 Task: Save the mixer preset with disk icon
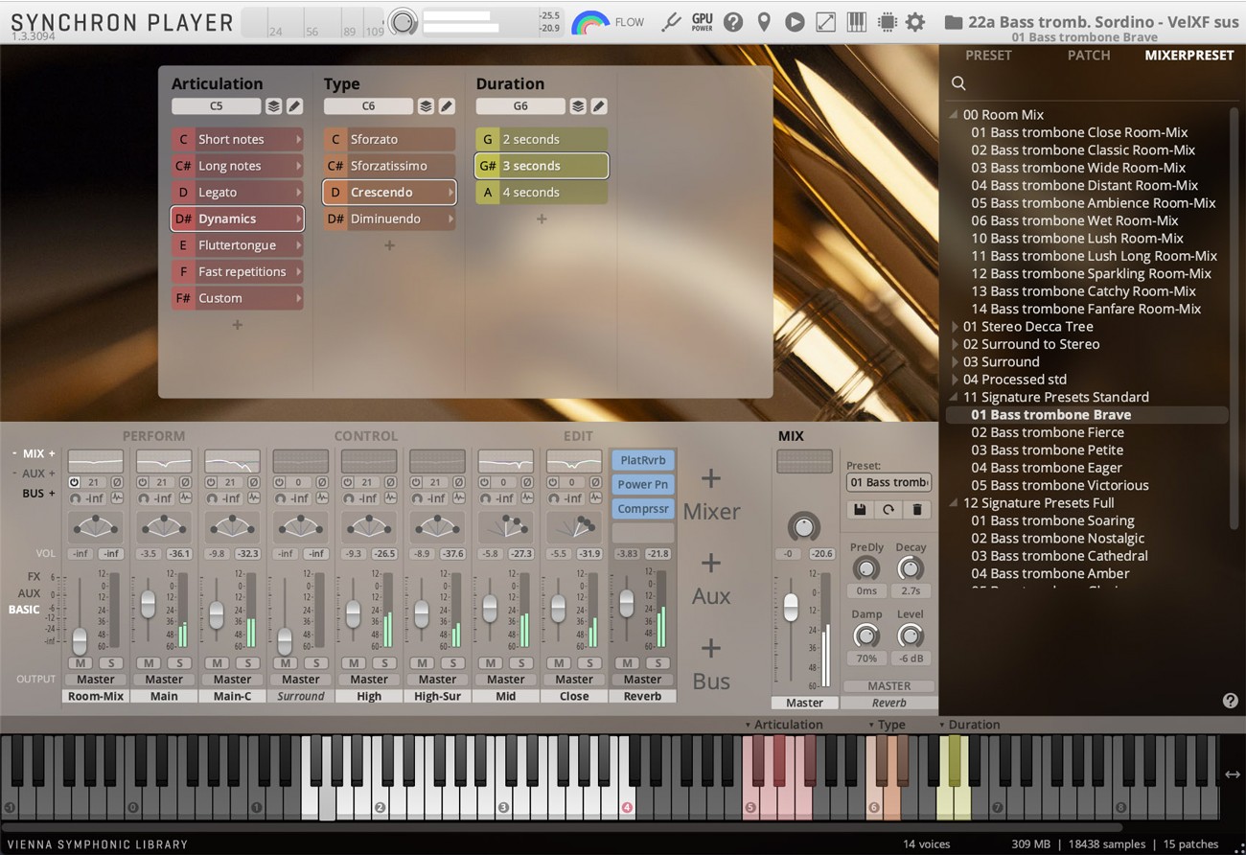860,510
